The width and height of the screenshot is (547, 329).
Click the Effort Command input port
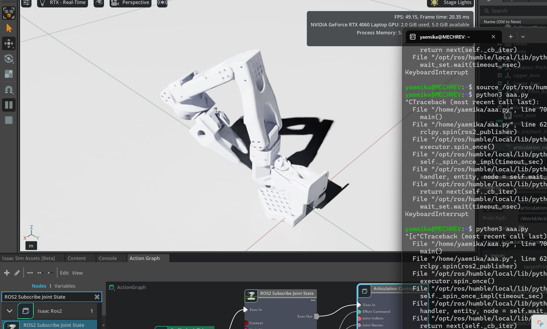point(359,311)
